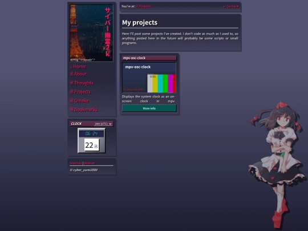Open the Webver footer link
Screen dimensions: 308x231
(90, 163)
